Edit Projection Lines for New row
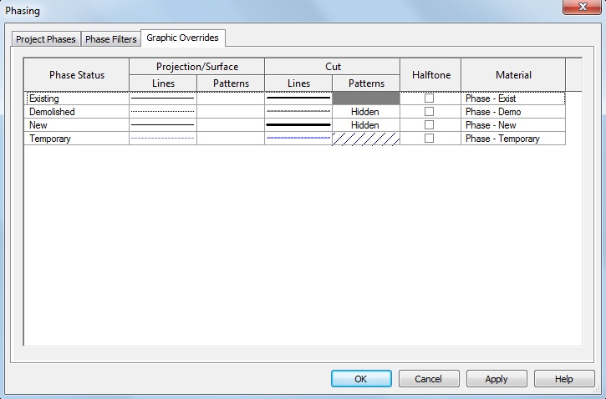This screenshot has height=399, width=606. [163, 125]
